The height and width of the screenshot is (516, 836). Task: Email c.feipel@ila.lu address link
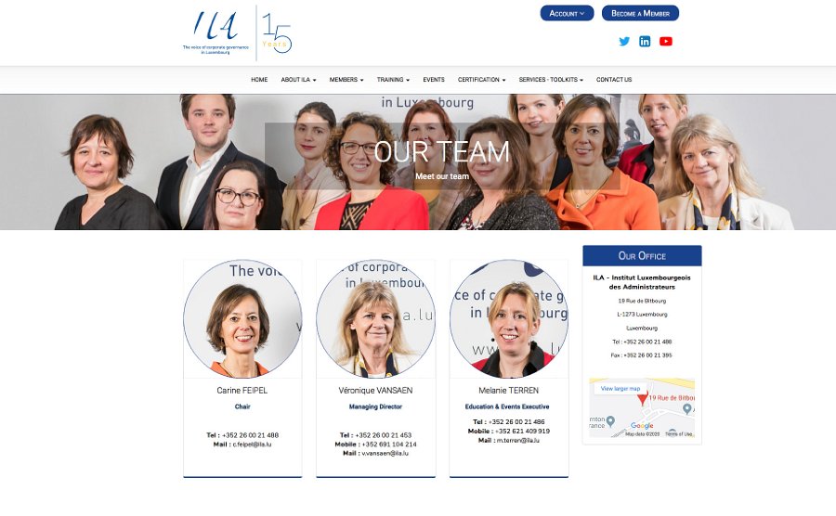tap(252, 445)
